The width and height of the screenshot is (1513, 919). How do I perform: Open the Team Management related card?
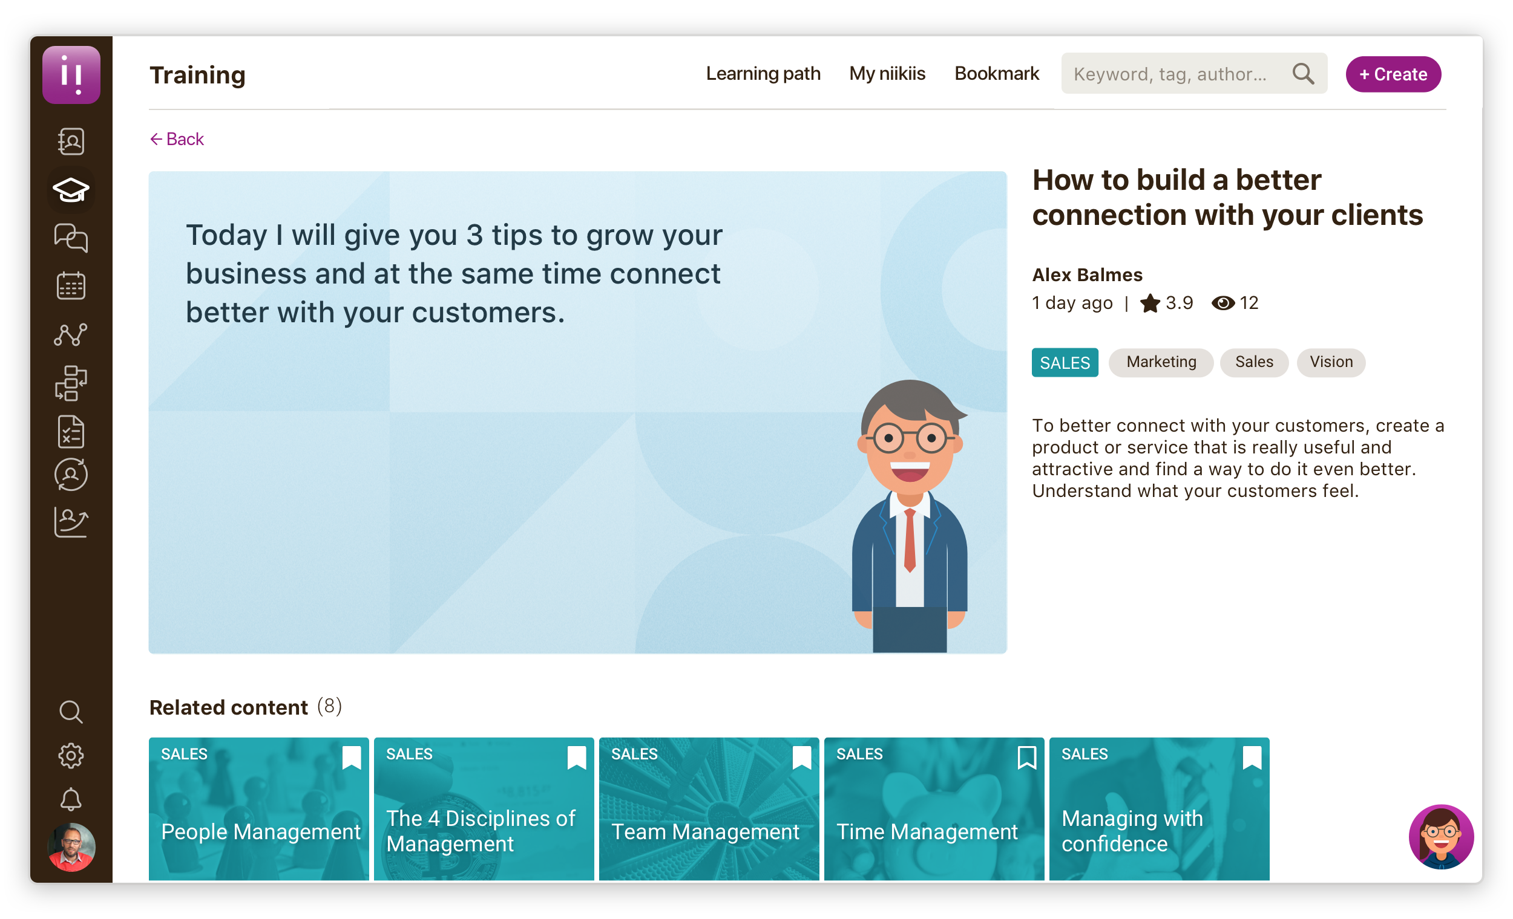click(709, 816)
